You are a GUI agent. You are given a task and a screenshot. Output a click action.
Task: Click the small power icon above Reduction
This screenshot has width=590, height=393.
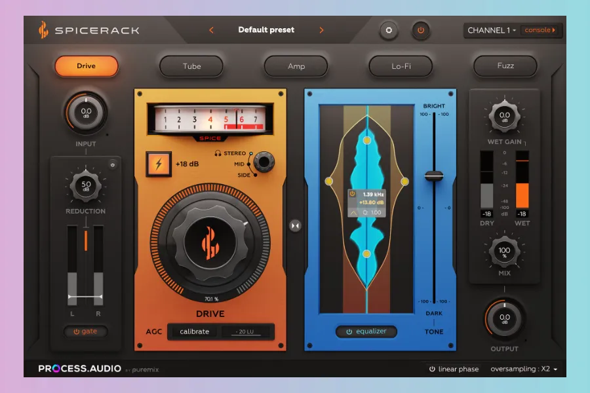[112, 165]
